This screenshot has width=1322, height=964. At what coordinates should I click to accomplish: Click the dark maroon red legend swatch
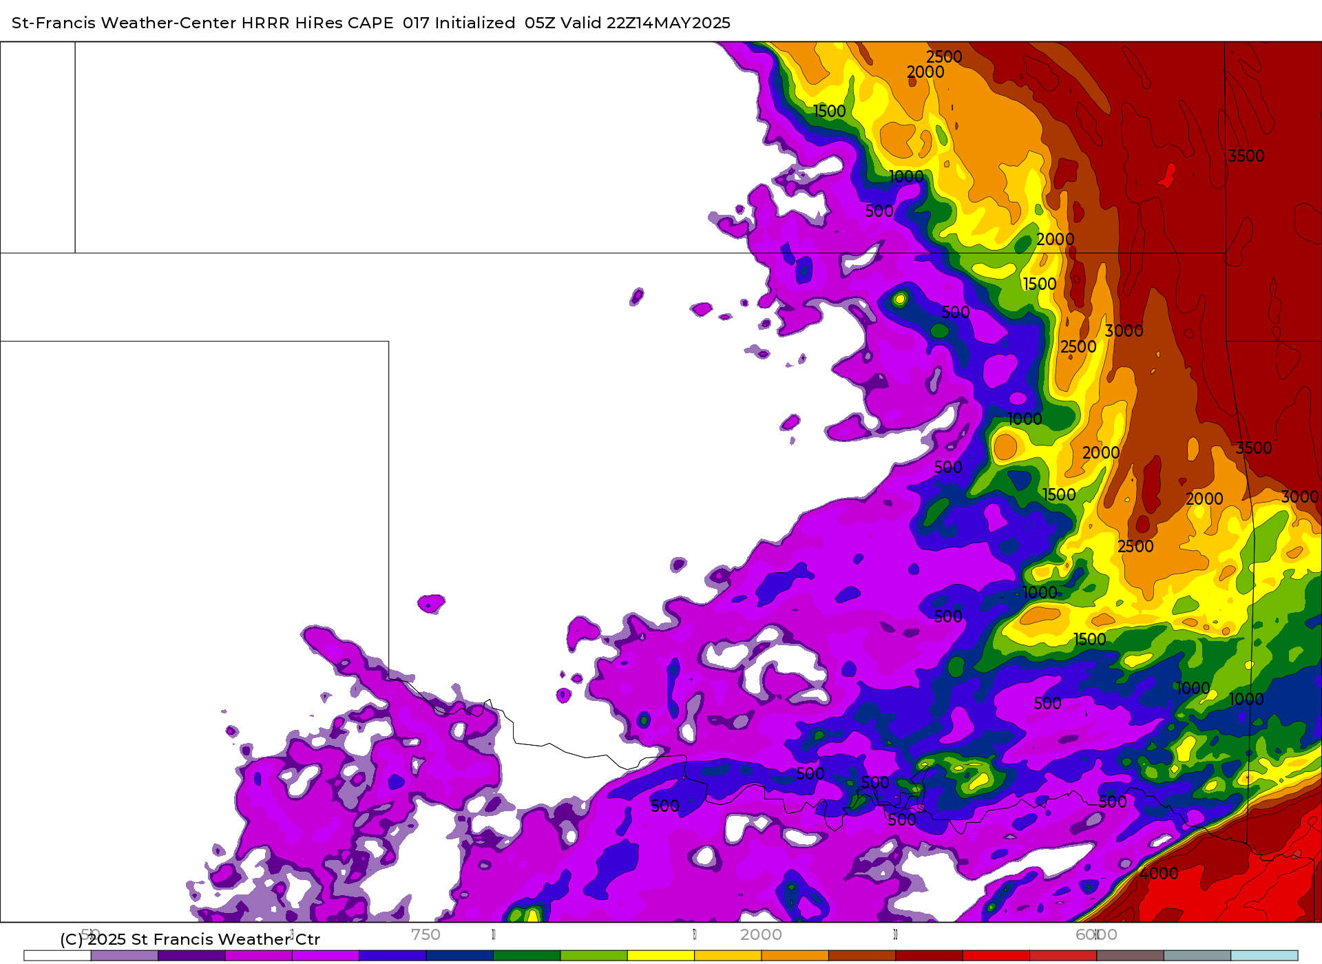point(929,956)
